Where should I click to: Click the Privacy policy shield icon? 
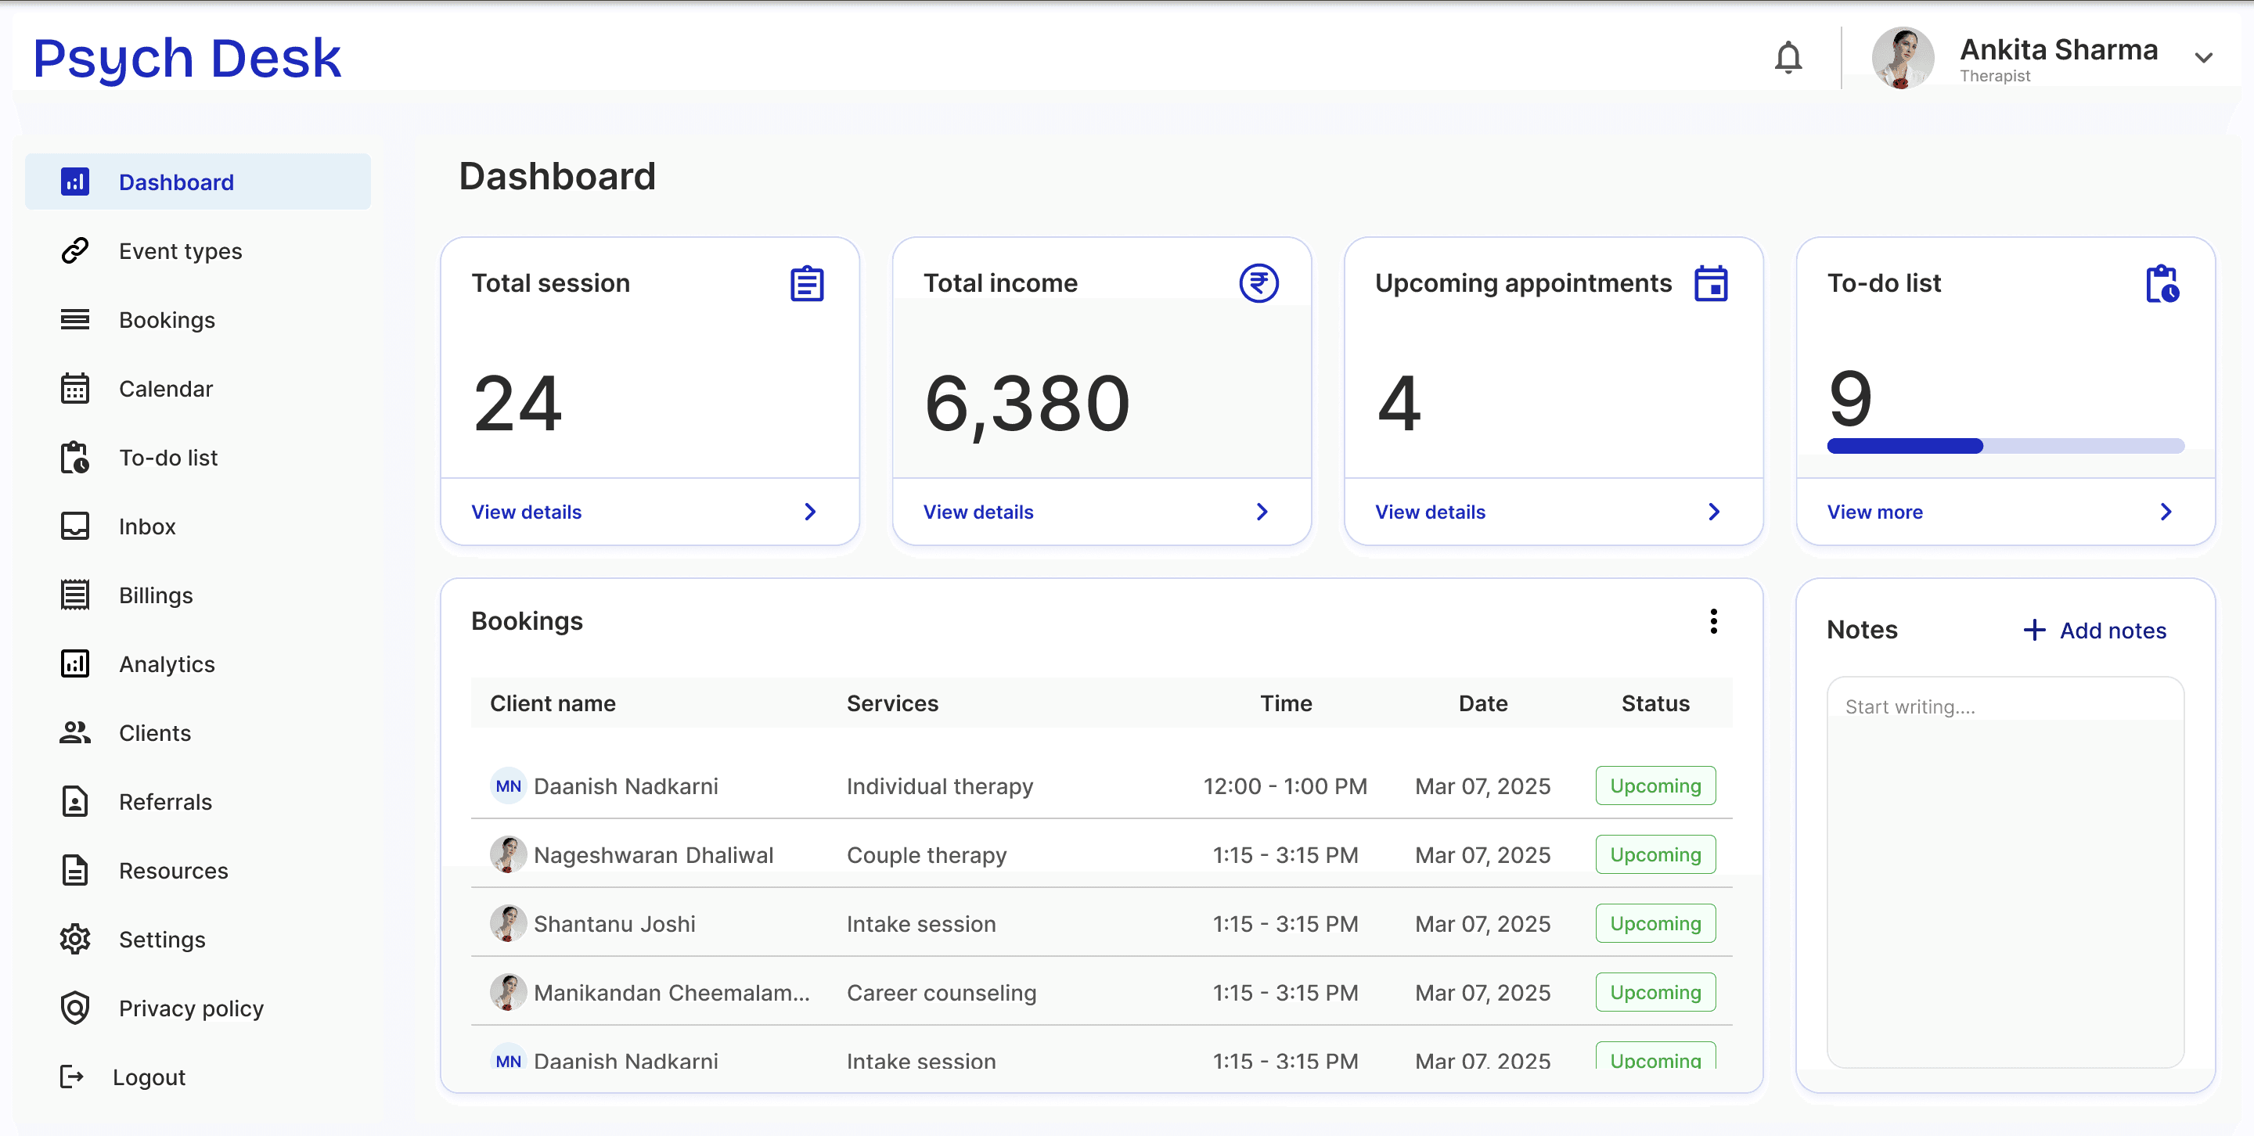(75, 1008)
